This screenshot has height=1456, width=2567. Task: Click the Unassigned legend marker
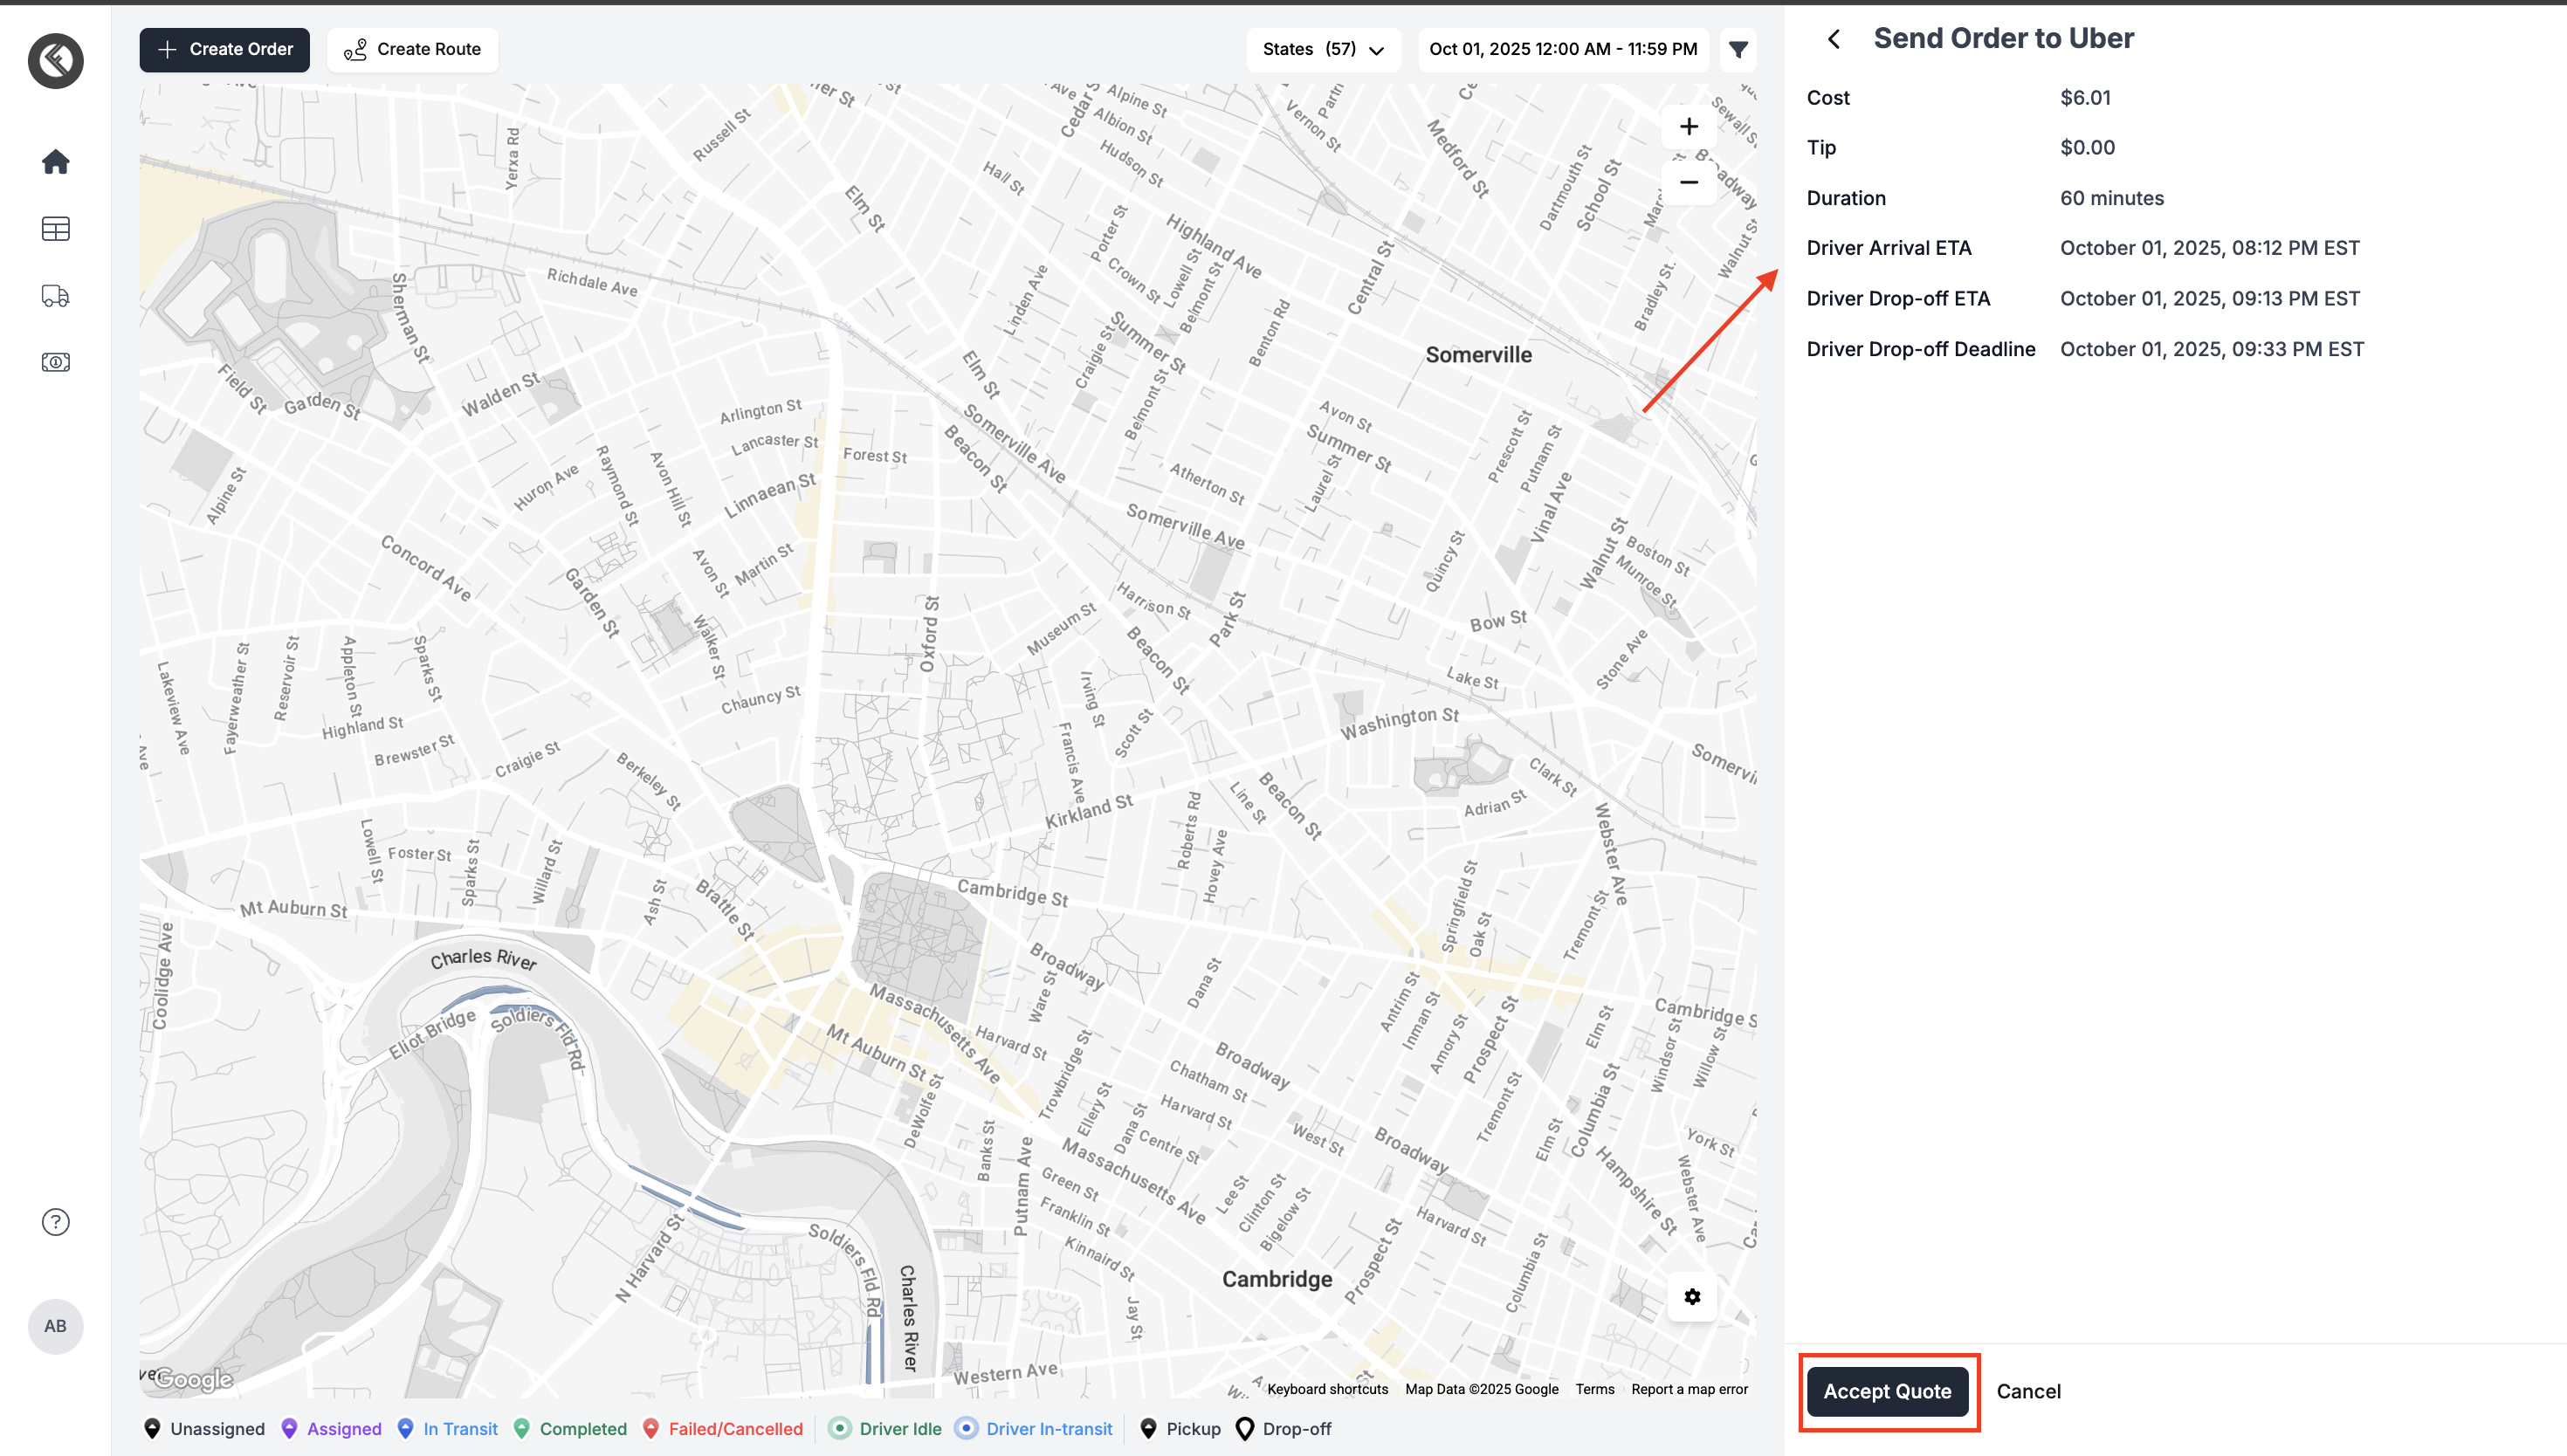click(152, 1428)
